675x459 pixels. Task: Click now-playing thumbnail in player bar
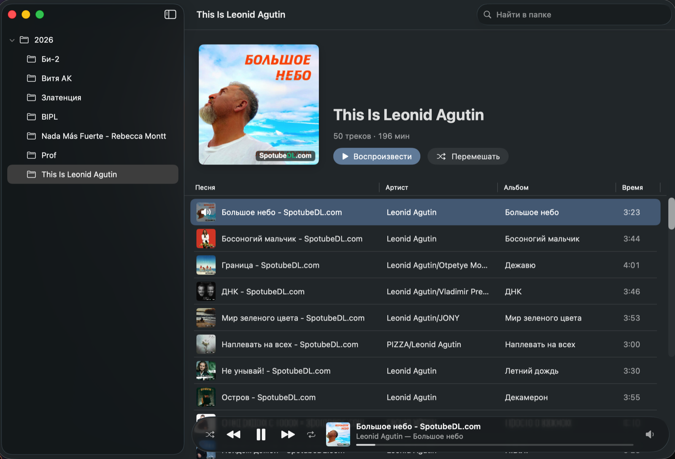[x=338, y=435]
